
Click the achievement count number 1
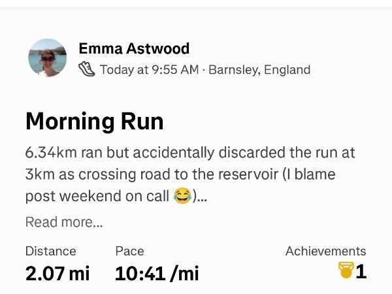pos(361,270)
